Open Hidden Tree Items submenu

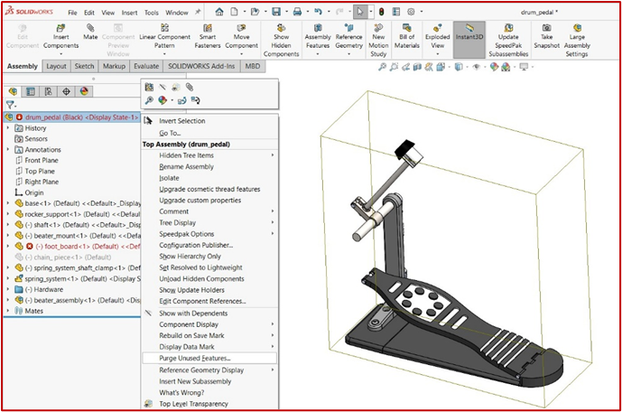[209, 155]
